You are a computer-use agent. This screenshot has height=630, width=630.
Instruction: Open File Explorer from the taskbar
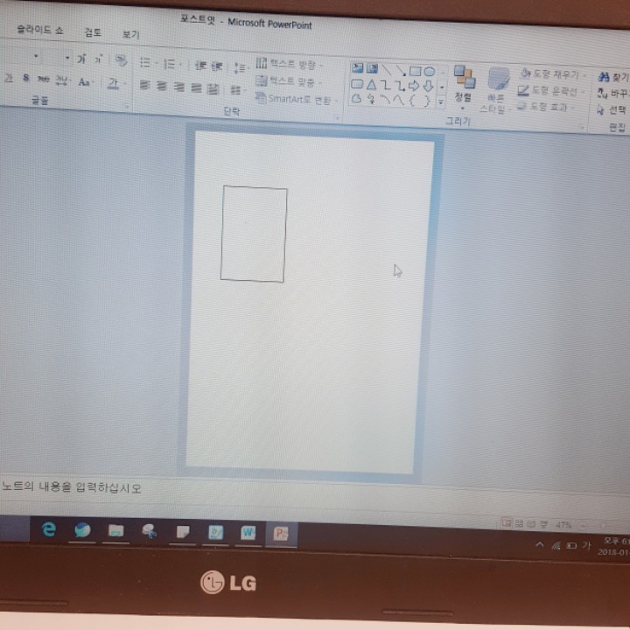115,531
